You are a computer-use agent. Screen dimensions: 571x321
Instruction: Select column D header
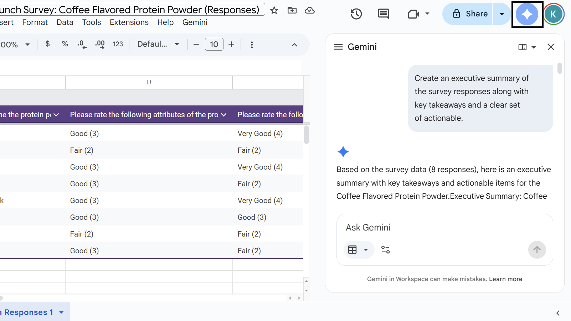coord(149,82)
